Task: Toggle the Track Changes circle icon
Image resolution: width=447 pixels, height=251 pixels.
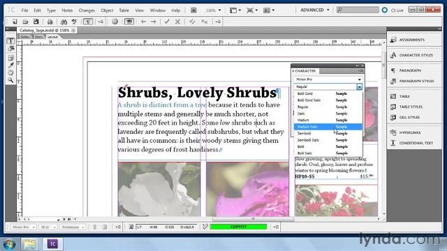Action: pyautogui.click(x=115, y=22)
